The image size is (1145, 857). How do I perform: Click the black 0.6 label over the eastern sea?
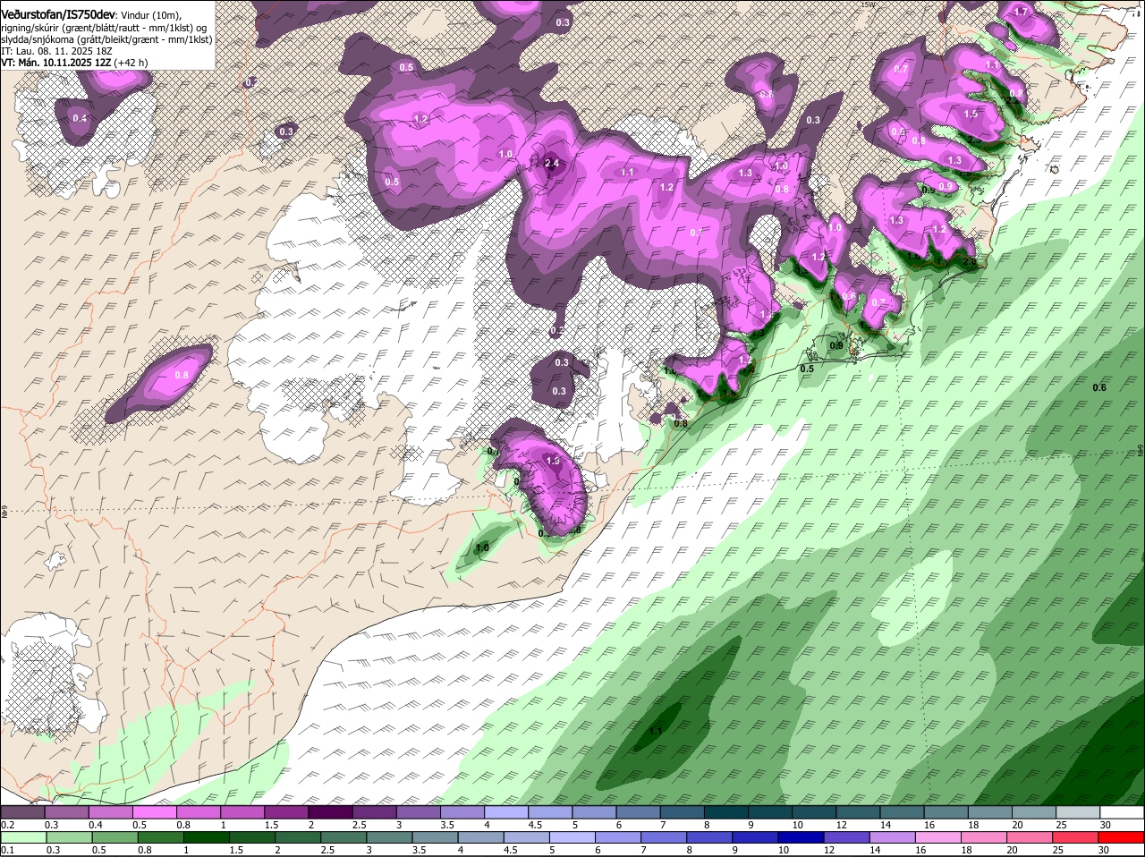point(1099,387)
